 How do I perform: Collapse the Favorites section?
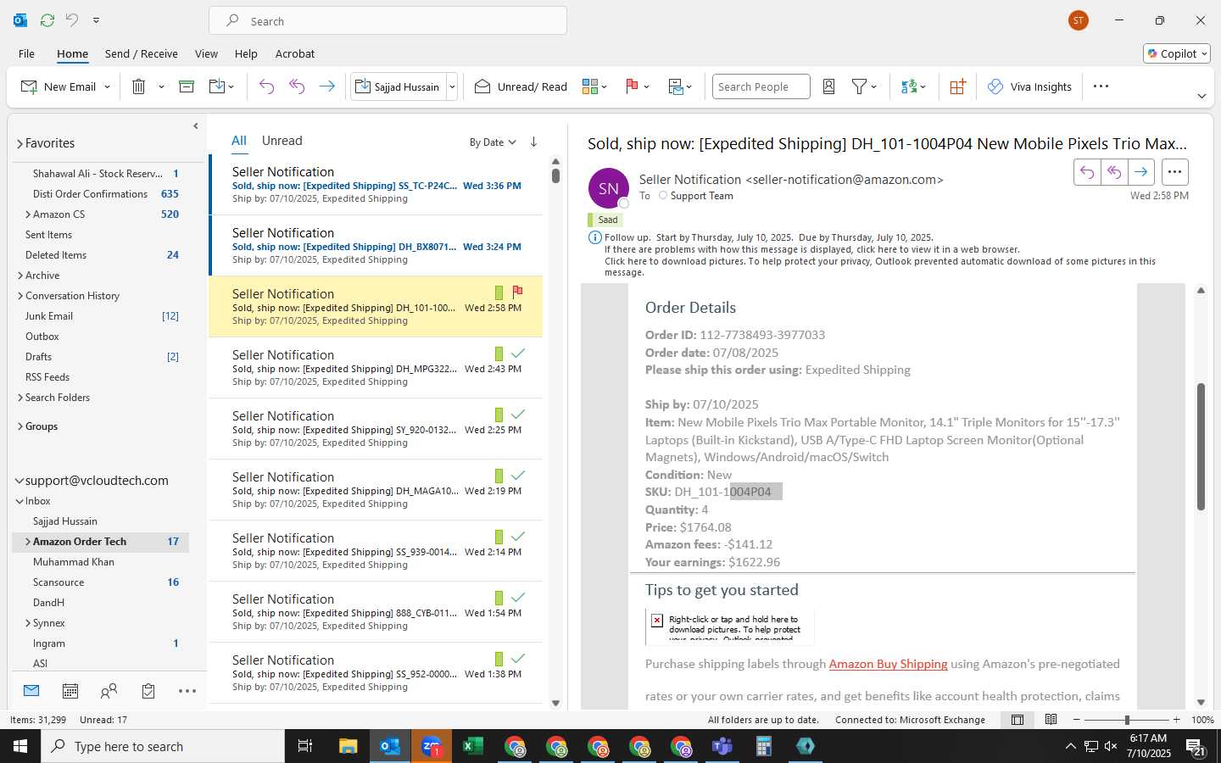20,144
